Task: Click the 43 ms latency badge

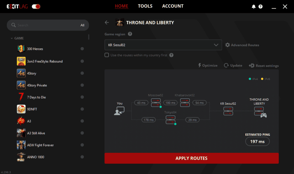Action: coord(141,103)
